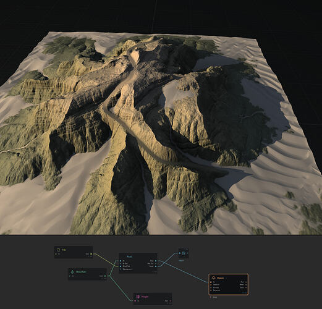Click the Road node's Road Tex input port
This screenshot has width=322, height=309.
click(121, 266)
